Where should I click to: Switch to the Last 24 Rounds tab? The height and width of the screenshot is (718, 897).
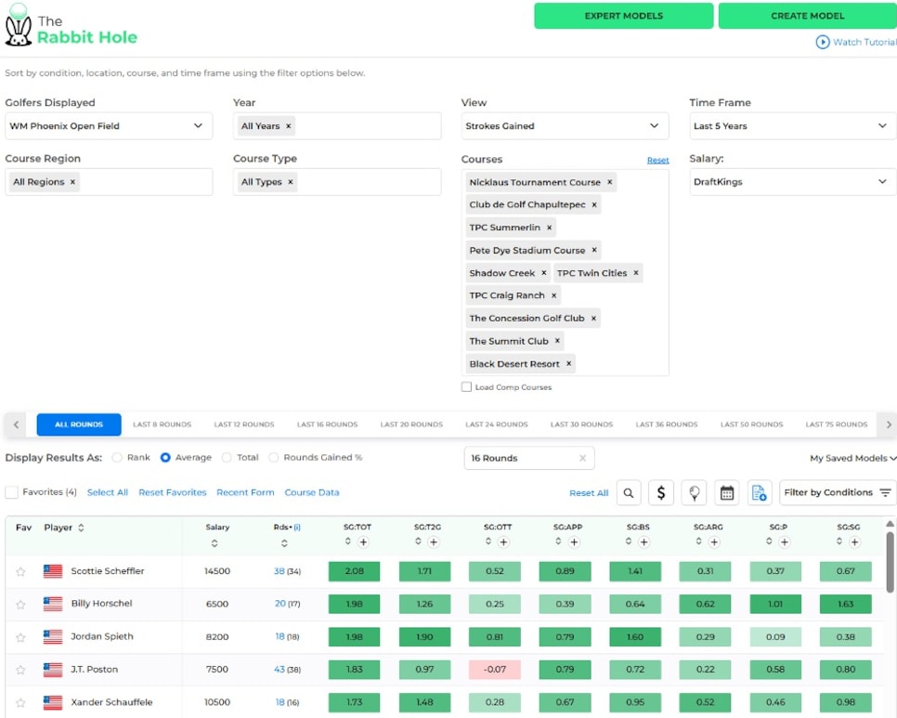497,424
